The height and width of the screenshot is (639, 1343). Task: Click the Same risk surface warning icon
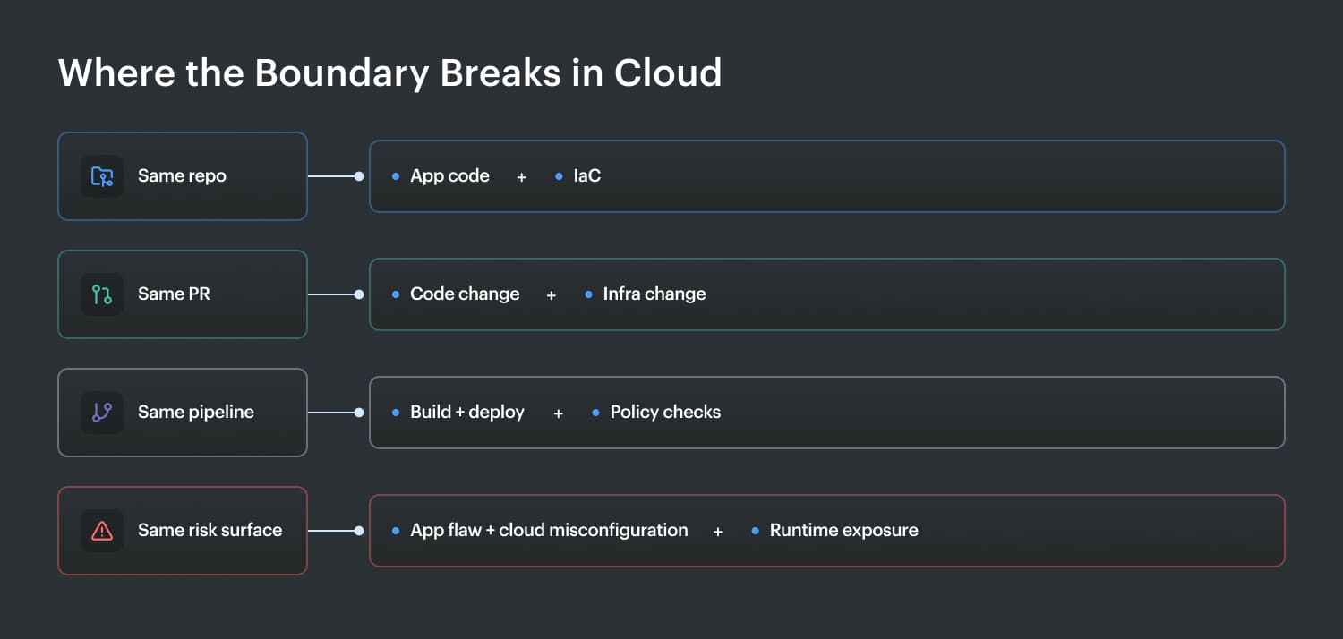(x=102, y=531)
